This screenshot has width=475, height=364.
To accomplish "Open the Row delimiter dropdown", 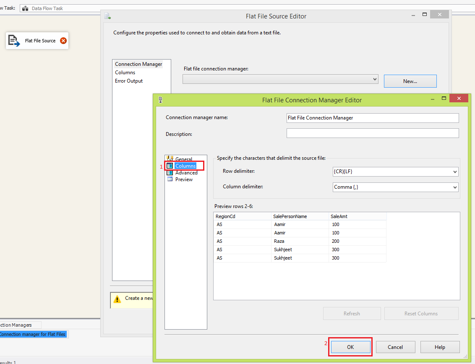I will pyautogui.click(x=454, y=172).
